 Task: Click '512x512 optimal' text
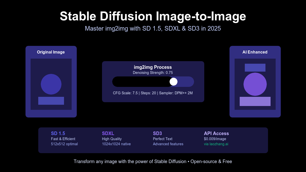click(x=64, y=144)
